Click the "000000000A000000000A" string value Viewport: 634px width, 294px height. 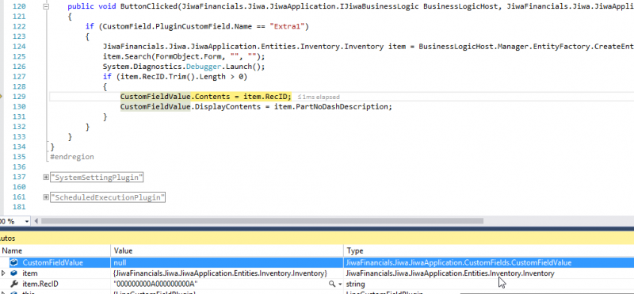pos(155,284)
